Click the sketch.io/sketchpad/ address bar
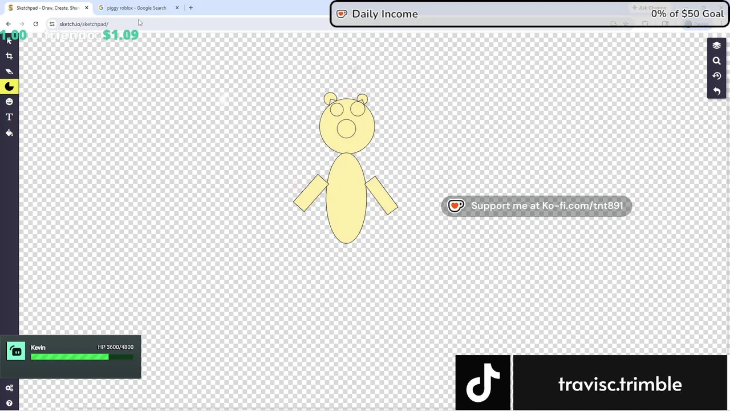This screenshot has height=411, width=730. tap(84, 24)
